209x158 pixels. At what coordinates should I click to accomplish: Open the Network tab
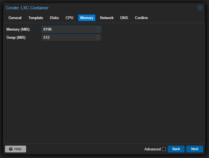click(x=107, y=18)
